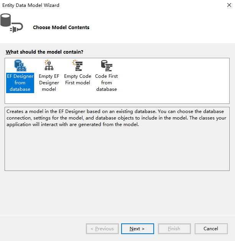Viewport: 235px width, 241px height.
Task: Go to the Next wizard step
Action: tap(138, 229)
